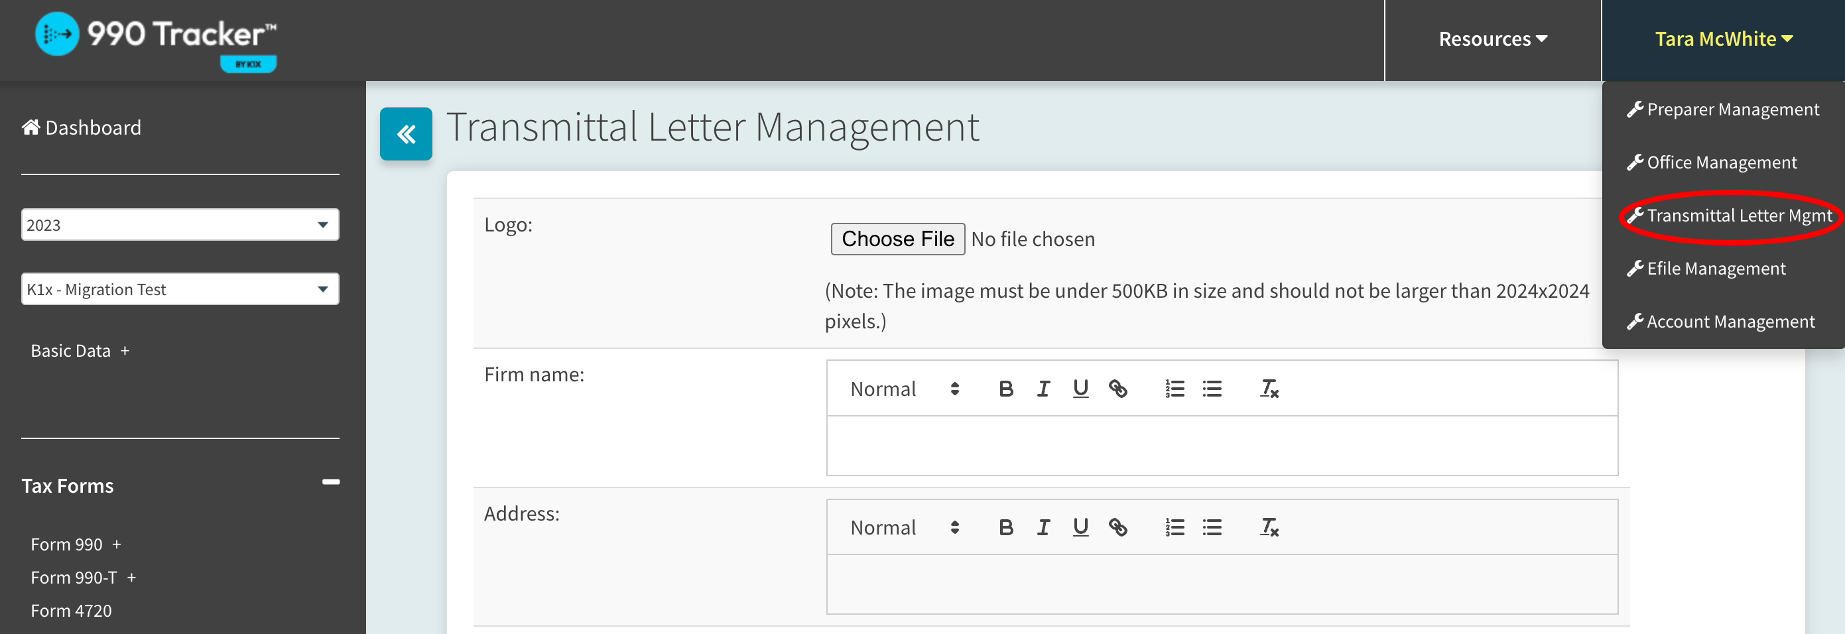
Task: Click the sidebar collapse double-chevron button
Action: (x=405, y=134)
